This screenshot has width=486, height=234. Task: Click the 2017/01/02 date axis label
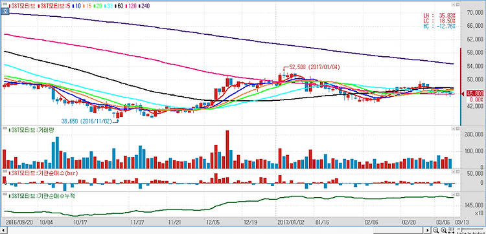point(292,222)
